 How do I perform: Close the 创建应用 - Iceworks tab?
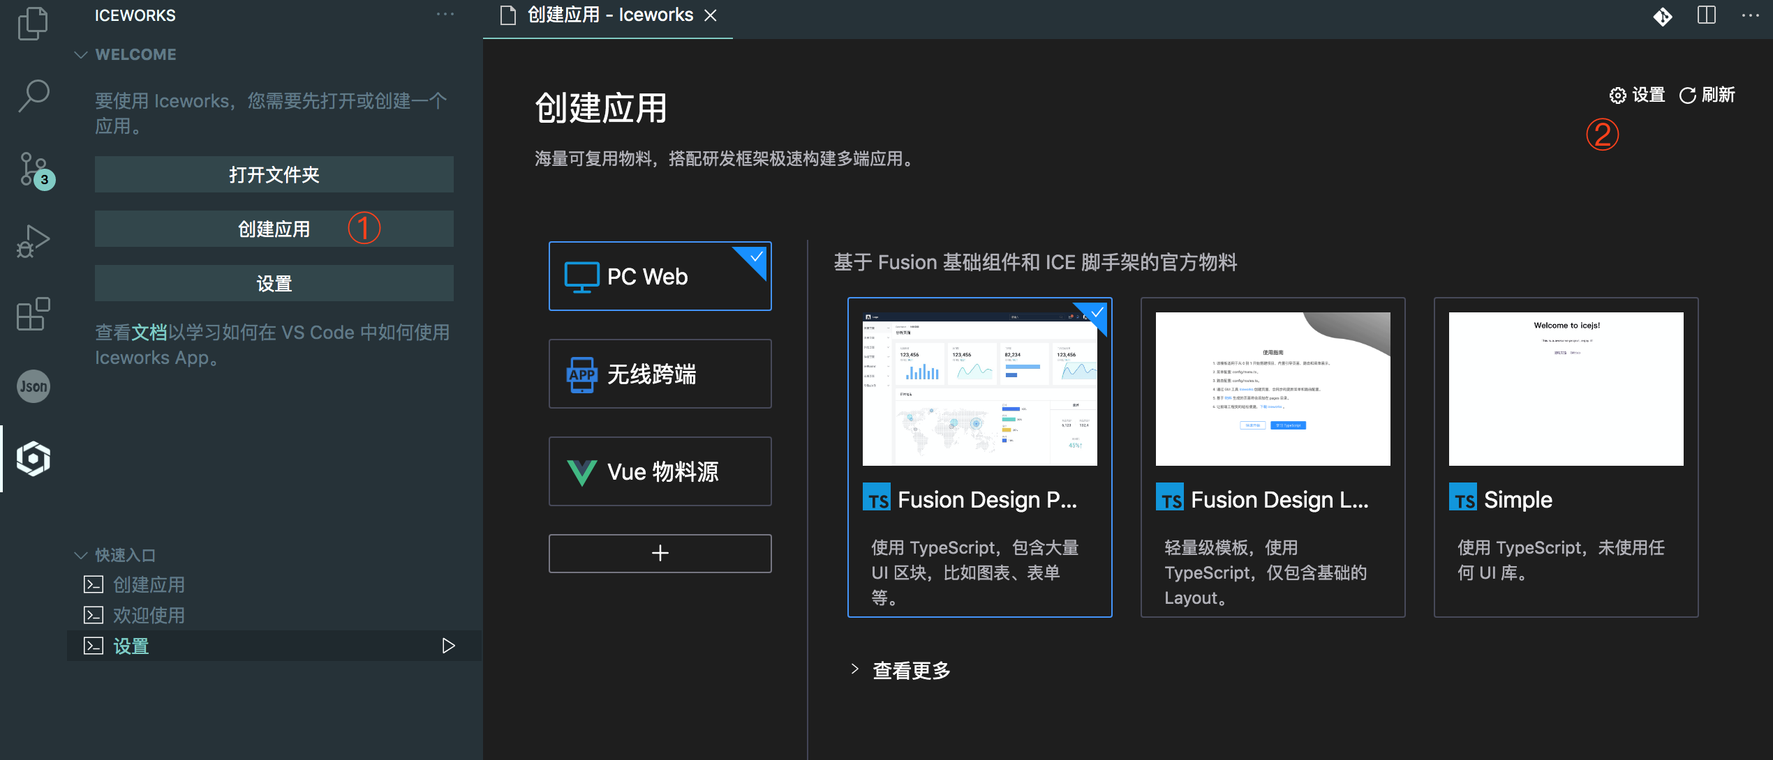[711, 15]
